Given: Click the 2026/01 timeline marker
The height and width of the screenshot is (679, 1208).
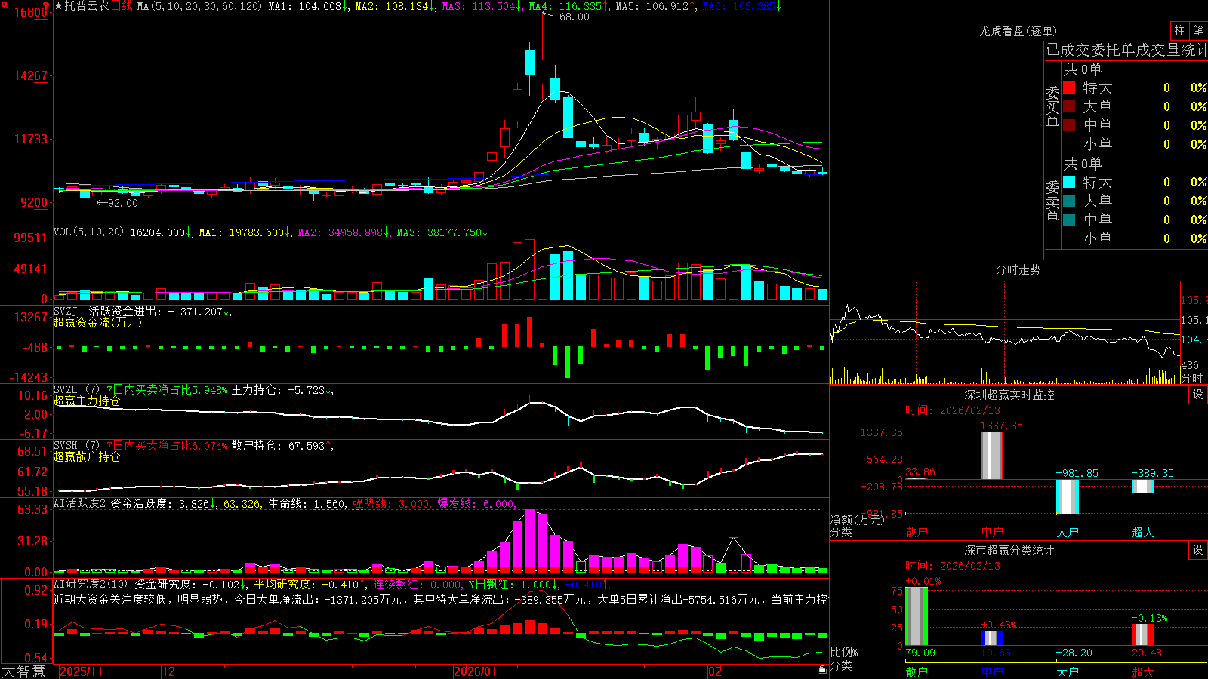Looking at the screenshot, I should 476,671.
